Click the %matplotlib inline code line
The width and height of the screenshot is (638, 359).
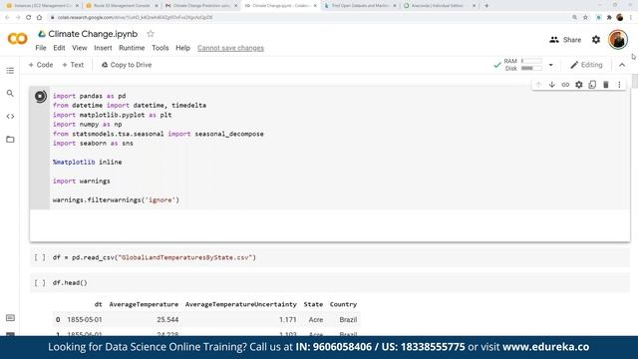coord(87,162)
